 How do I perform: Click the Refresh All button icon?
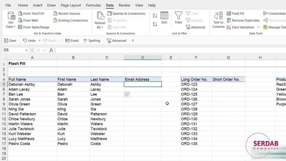click(x=100, y=16)
